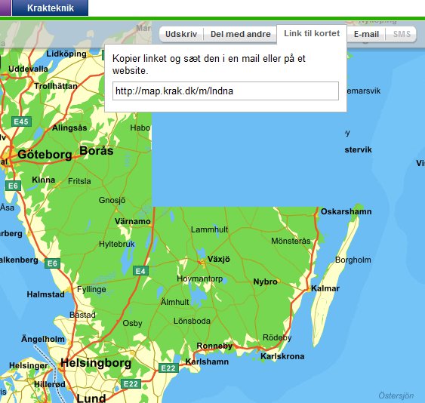Choose the SMS sharing option

(x=402, y=34)
